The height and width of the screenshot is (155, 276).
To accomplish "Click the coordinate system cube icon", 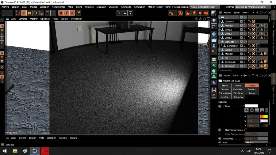I will click(x=79, y=13).
